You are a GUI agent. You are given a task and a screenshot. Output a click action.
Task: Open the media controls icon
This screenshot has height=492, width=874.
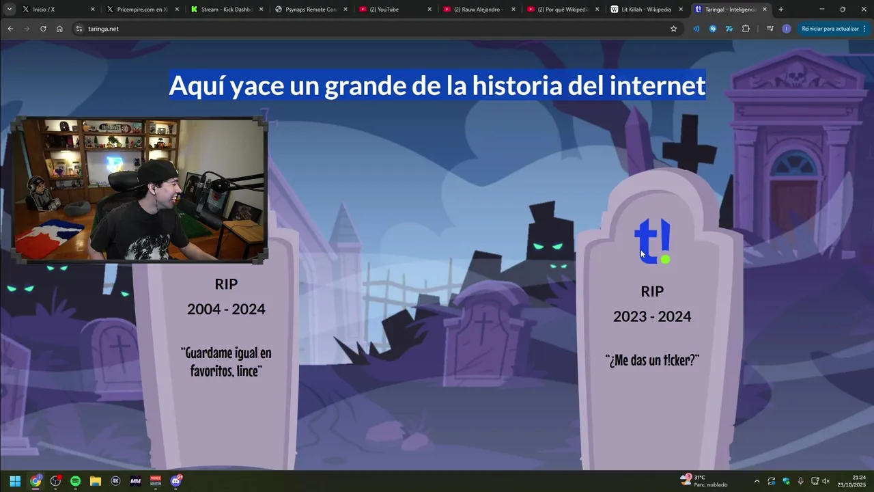[770, 29]
